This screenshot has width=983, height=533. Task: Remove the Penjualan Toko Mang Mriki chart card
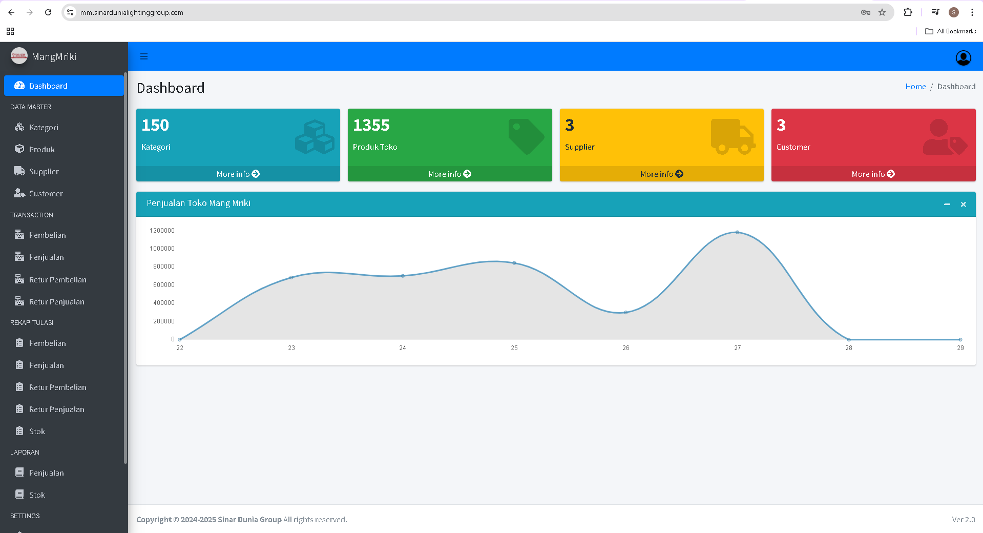[x=964, y=204]
